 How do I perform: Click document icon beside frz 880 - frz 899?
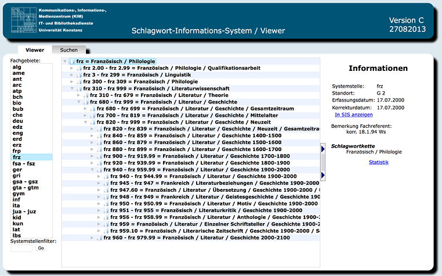pyautogui.click(x=99, y=149)
